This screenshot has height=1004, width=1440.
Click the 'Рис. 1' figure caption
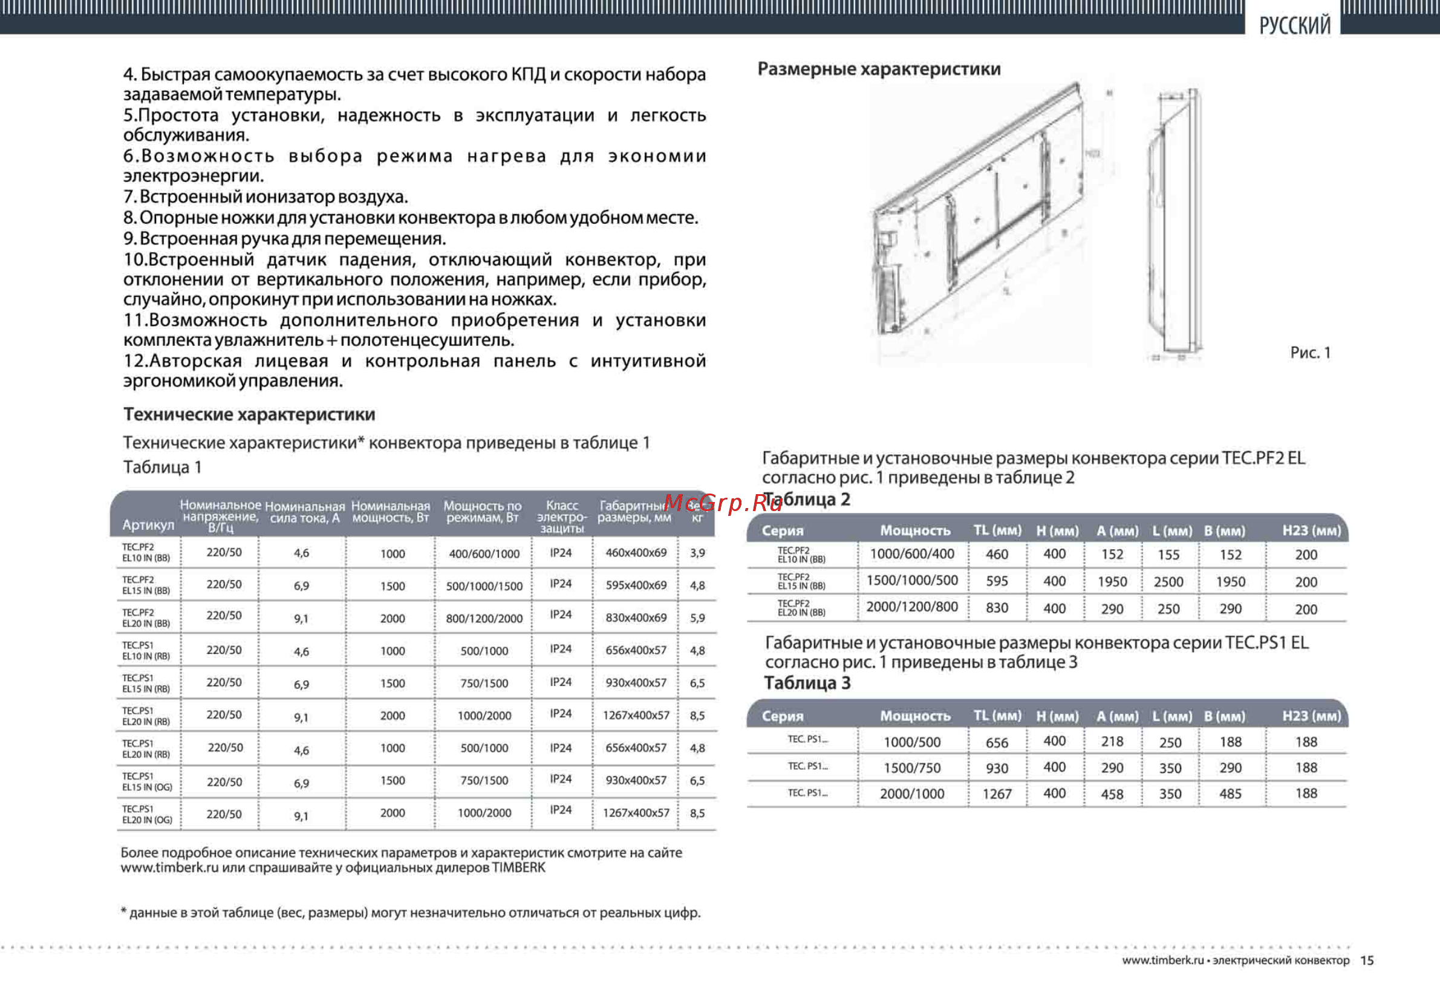tap(1310, 353)
